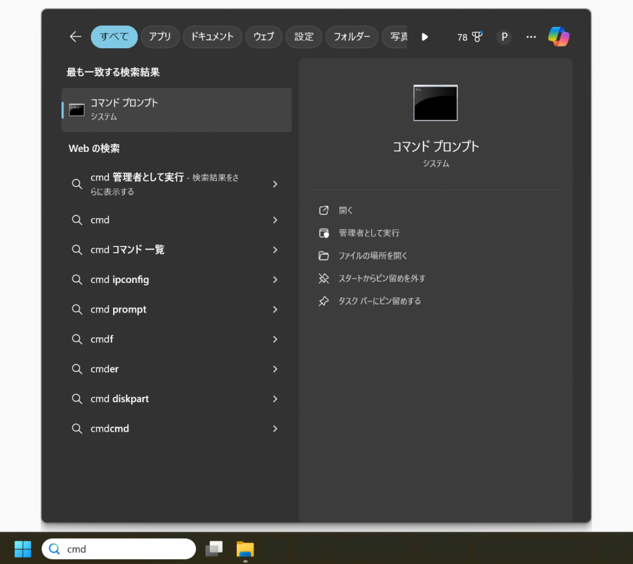Open Copilot from the search window
Screen dimensions: 633x564
click(559, 36)
